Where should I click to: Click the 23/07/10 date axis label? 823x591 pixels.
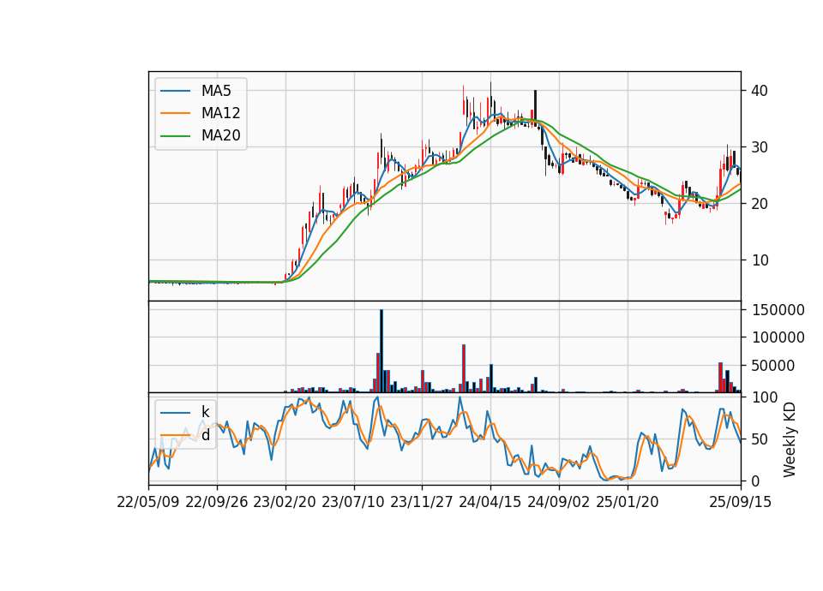click(353, 502)
